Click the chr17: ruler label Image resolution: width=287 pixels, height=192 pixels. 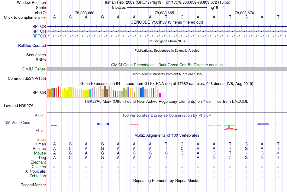(x=40, y=13)
